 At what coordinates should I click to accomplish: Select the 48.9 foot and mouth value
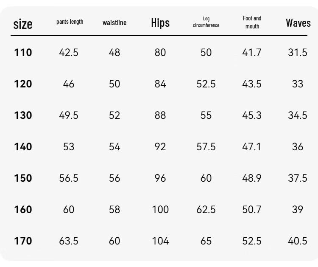[252, 178]
